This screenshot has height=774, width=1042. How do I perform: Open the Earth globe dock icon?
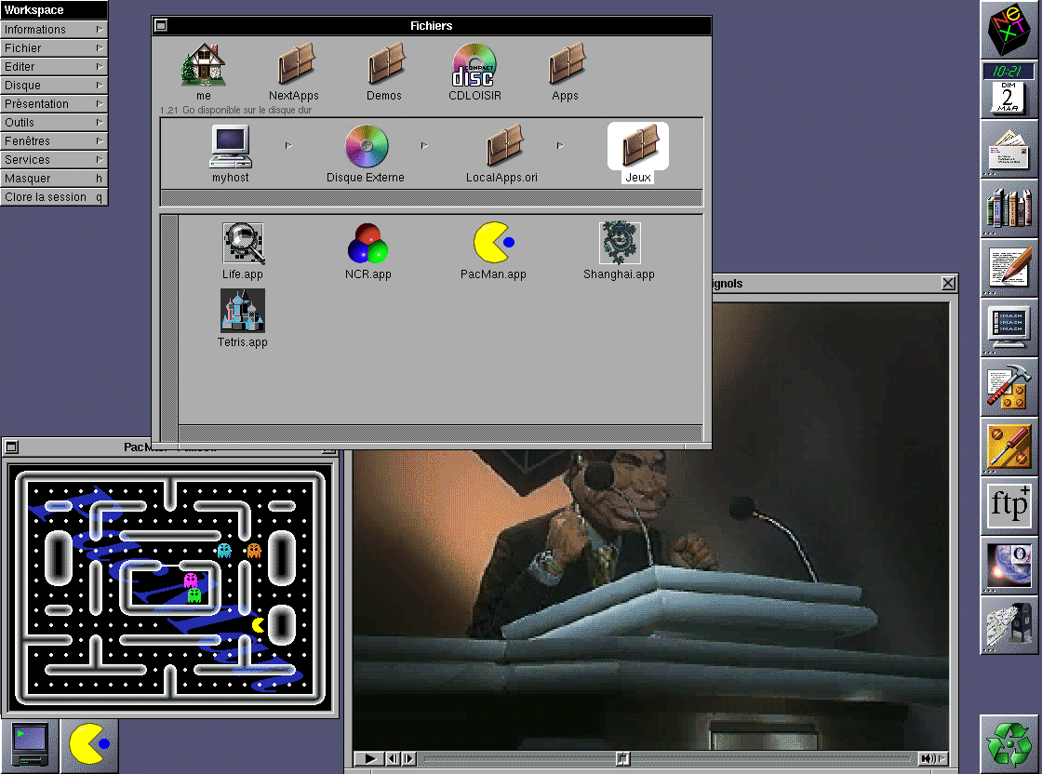[x=1009, y=566]
